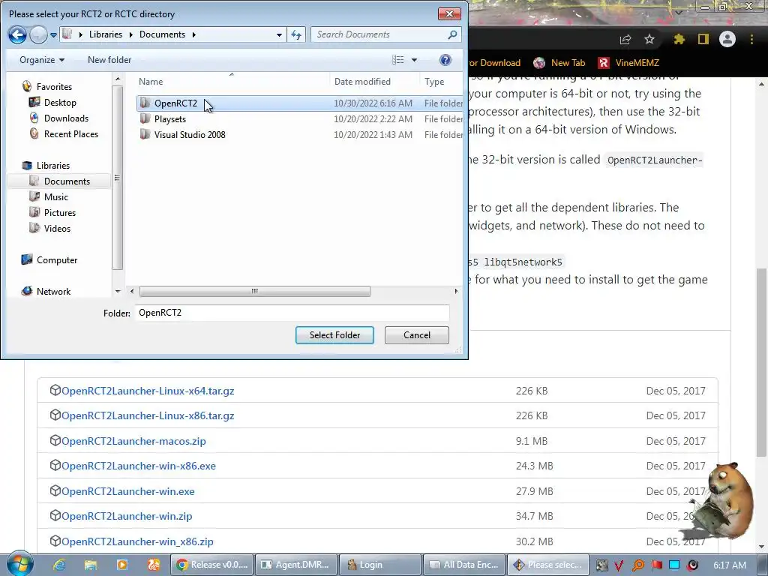Open the recent locations dropdown arrow

pyautogui.click(x=53, y=35)
